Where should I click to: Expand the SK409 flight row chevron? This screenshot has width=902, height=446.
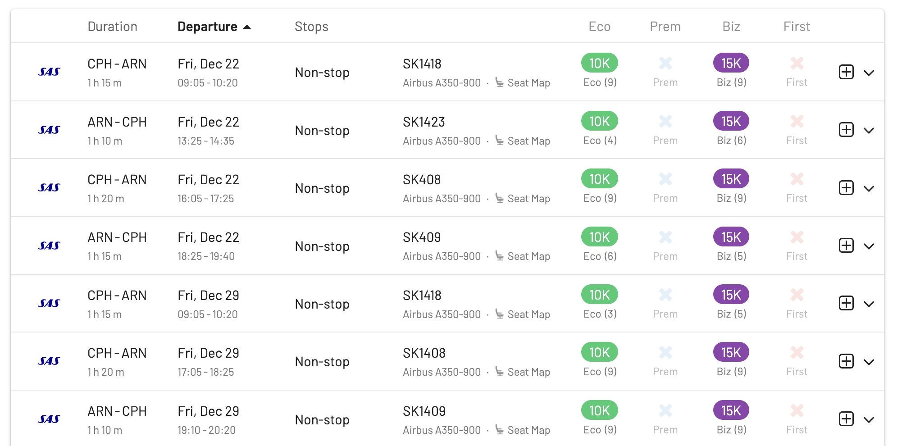click(x=869, y=246)
